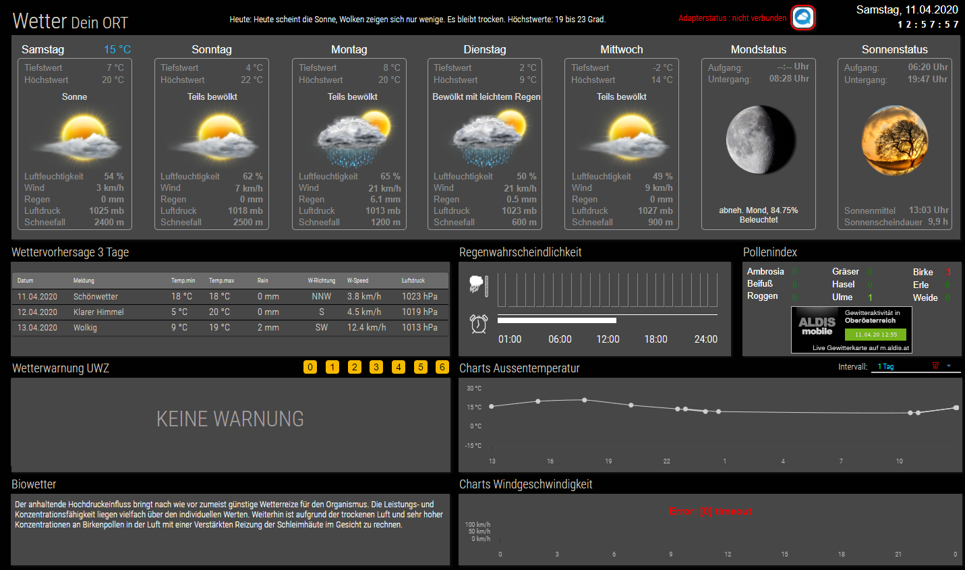Click the Rain column header
The width and height of the screenshot is (965, 570).
tap(262, 281)
